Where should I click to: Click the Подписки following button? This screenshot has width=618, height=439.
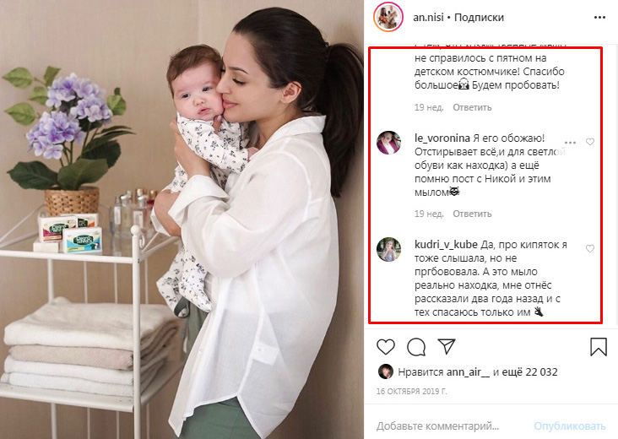click(479, 18)
